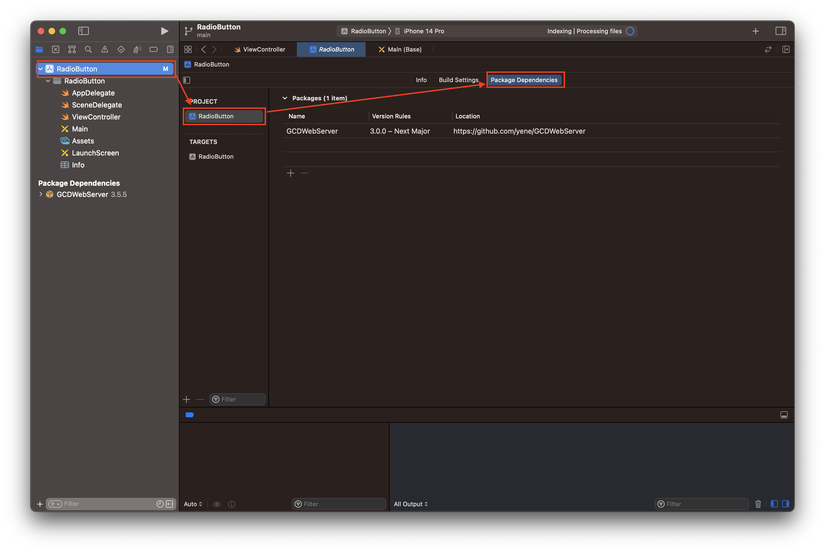Viewport: 825px width, 552px height.
Task: Click the plus Library button in toolbar
Action: (755, 31)
